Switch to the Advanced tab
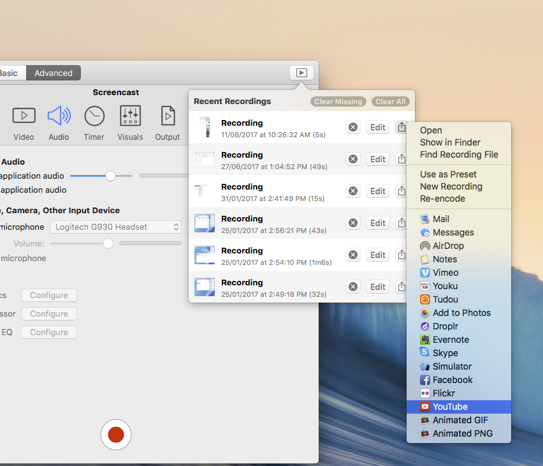This screenshot has width=543, height=466. pyautogui.click(x=54, y=73)
